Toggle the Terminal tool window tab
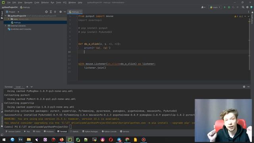 (62, 131)
